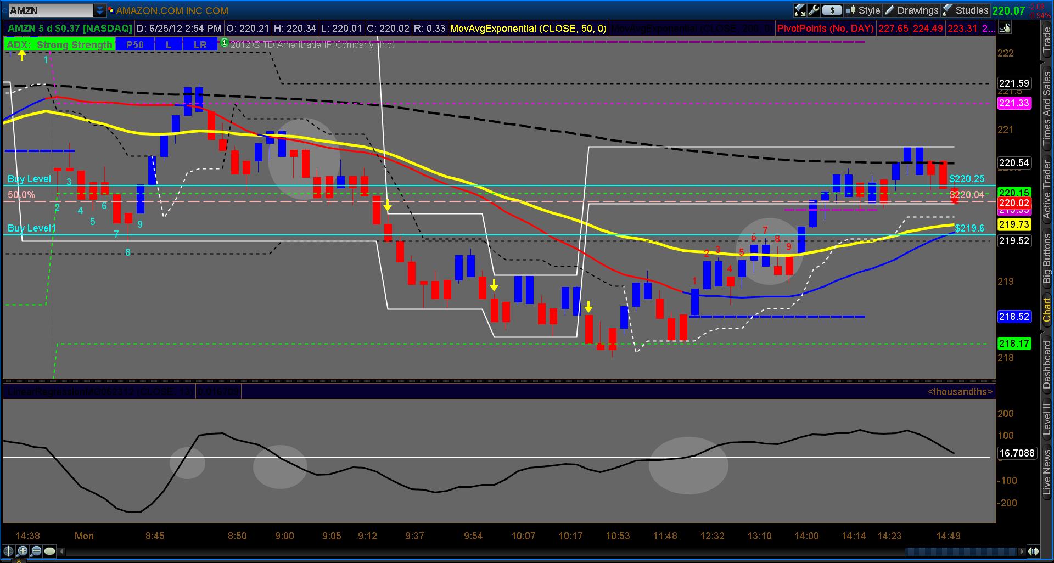1054x563 pixels.
Task: Open the Style menu
Action: [x=863, y=10]
